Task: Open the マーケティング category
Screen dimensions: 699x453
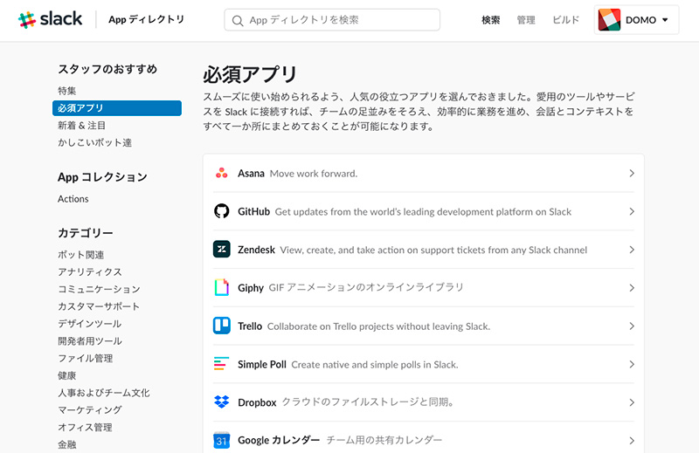Action: coord(90,410)
